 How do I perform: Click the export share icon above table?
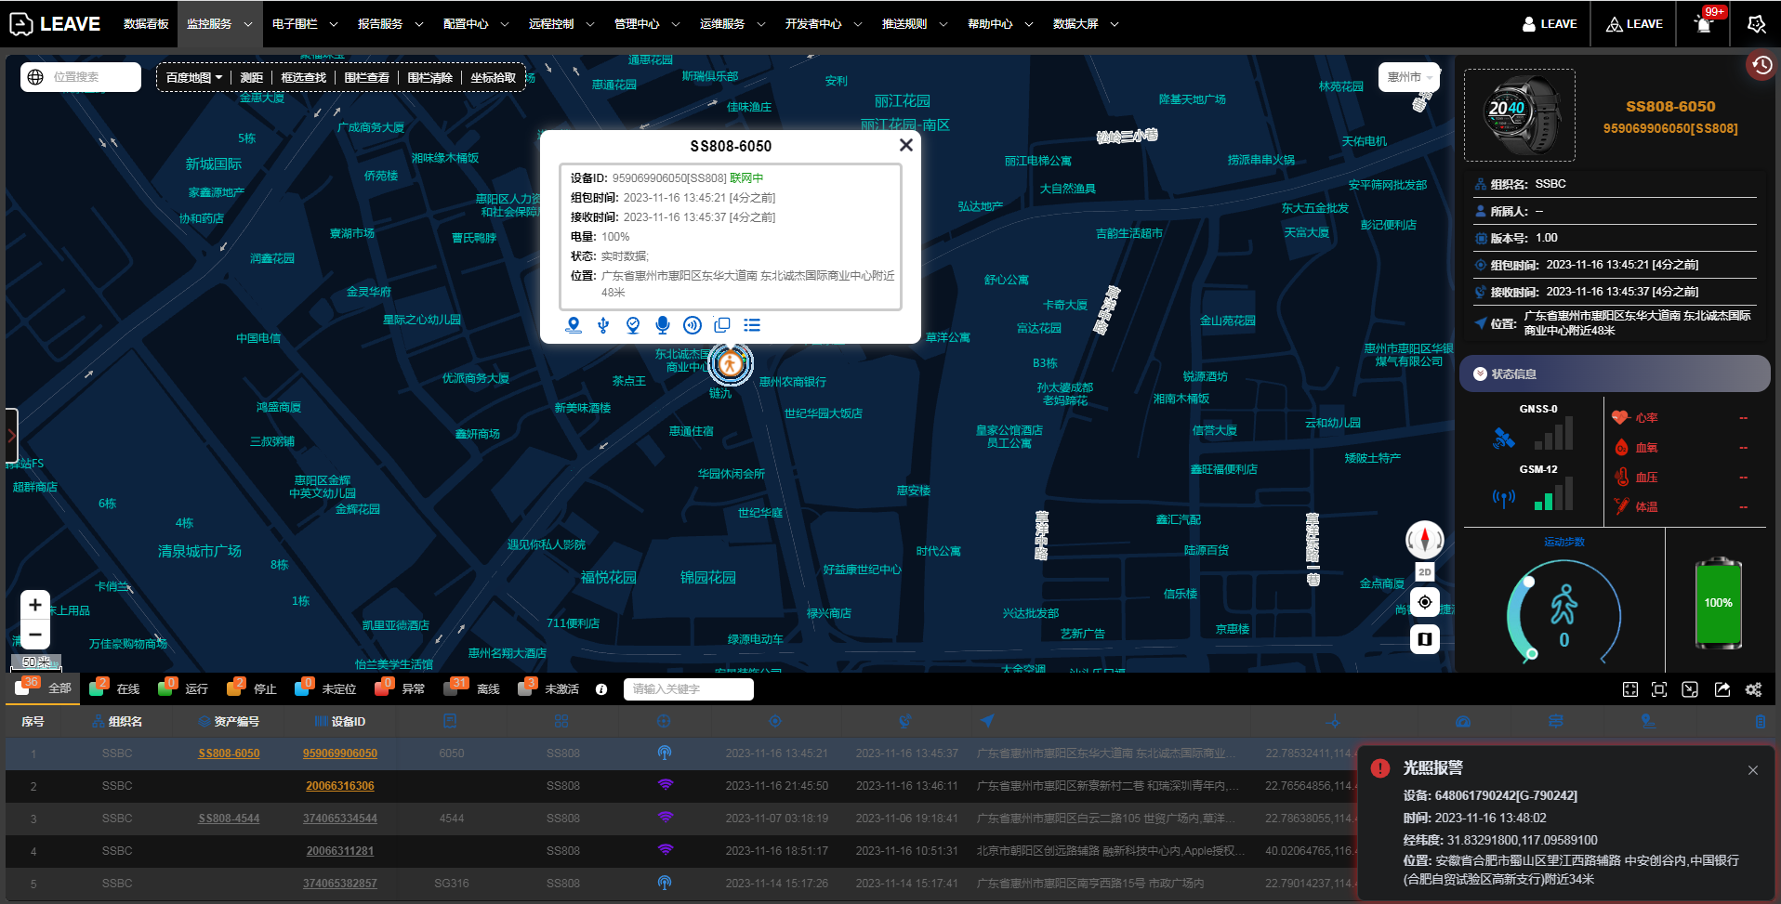pos(1722,689)
